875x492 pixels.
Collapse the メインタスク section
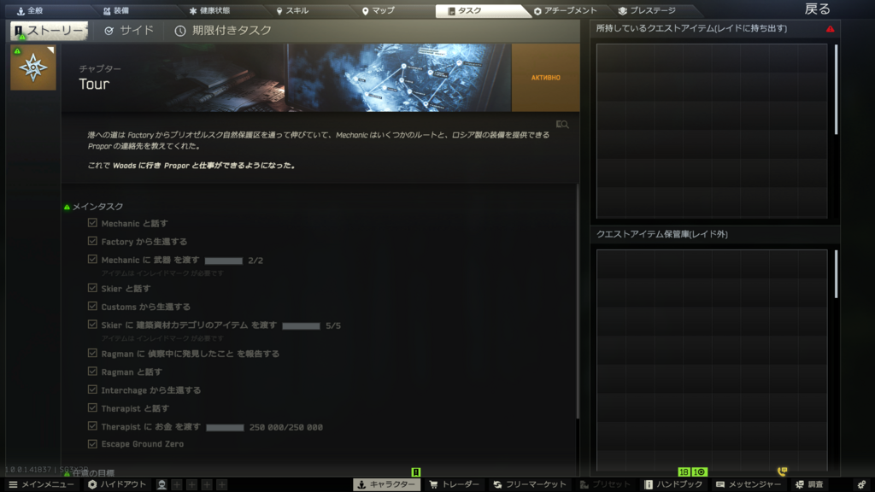[97, 207]
